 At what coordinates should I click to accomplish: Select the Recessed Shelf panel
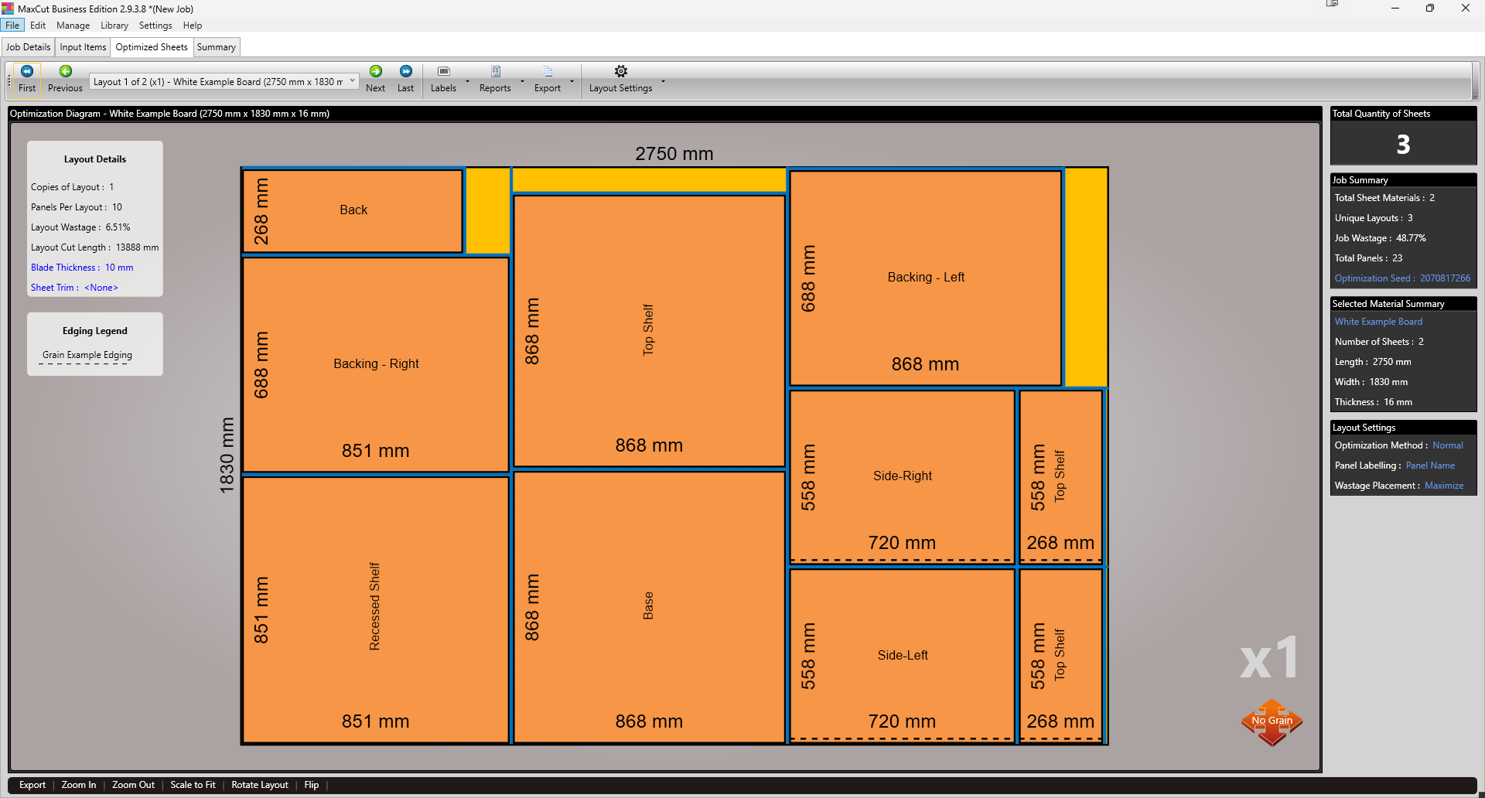pyautogui.click(x=376, y=609)
